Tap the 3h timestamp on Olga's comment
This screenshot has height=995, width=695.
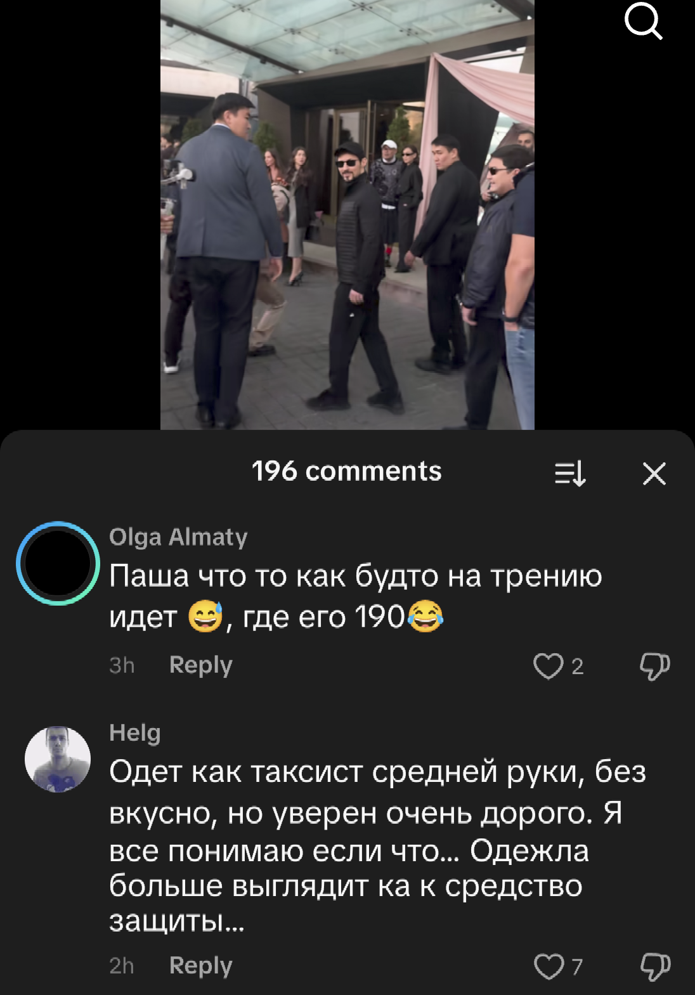pyautogui.click(x=122, y=665)
